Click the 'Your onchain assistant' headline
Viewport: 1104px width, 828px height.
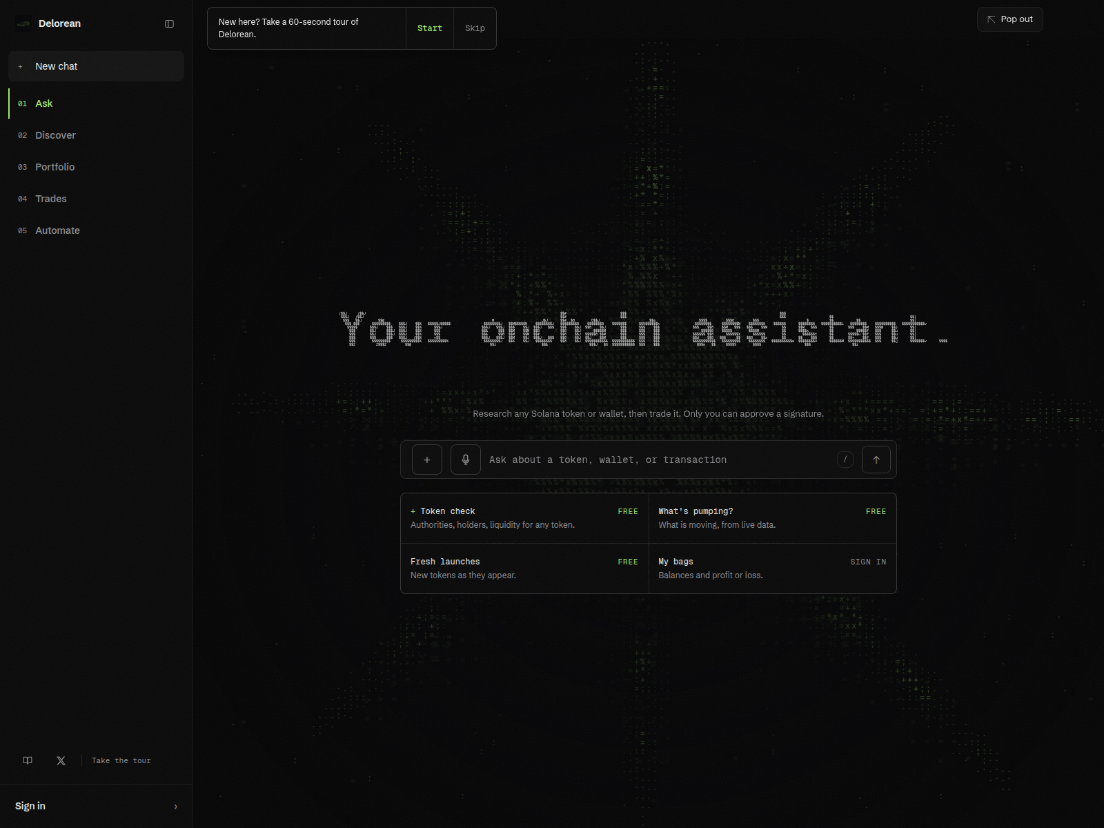(644, 328)
